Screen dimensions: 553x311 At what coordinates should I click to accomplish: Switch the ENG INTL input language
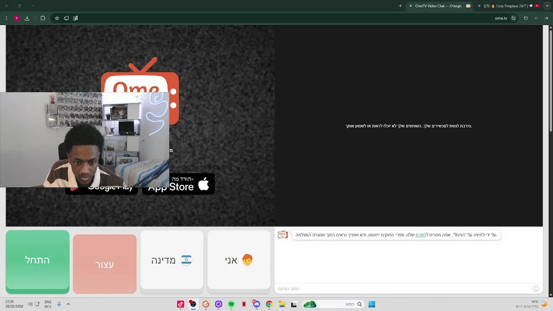(x=48, y=304)
